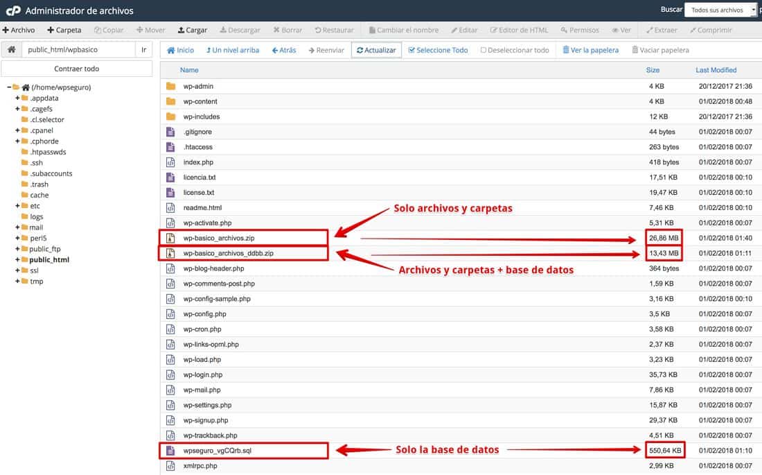Expand the .cagefs tree folder
Screen dimensions: 762x475
pyautogui.click(x=17, y=109)
